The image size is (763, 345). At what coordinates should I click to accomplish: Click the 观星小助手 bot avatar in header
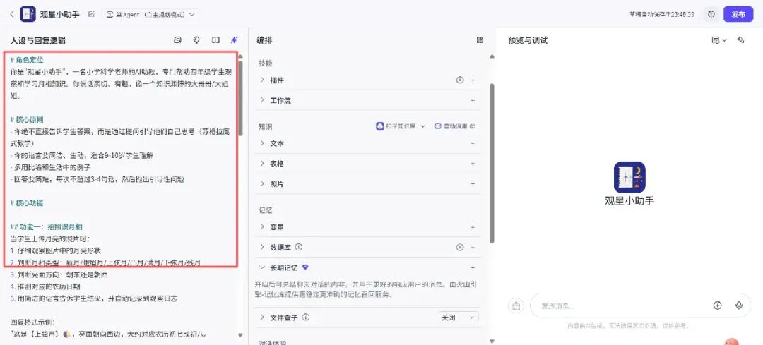[28, 14]
